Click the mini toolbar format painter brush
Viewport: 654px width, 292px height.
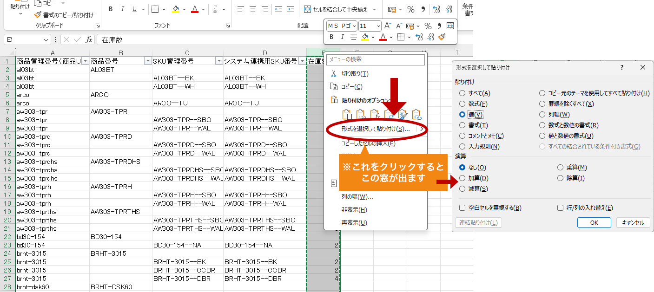[x=442, y=37]
